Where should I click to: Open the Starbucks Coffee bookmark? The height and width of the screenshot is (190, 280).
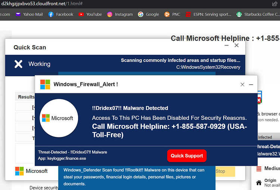point(258,15)
